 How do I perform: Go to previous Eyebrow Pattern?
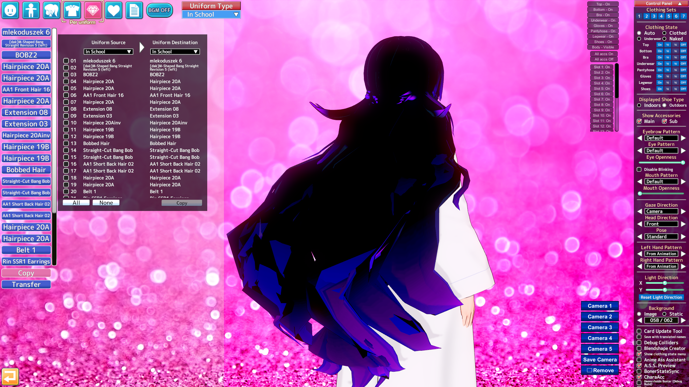click(640, 138)
